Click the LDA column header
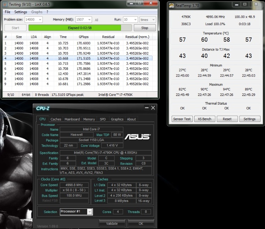The height and width of the screenshot is (229, 265). coord(34,37)
